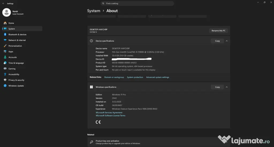Copy the device specifications

click(217, 41)
